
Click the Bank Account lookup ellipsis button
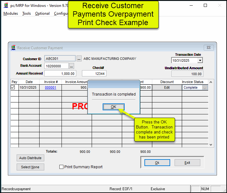coord(72,66)
